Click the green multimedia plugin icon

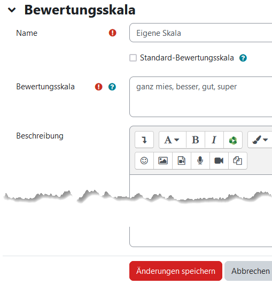pos(233,140)
